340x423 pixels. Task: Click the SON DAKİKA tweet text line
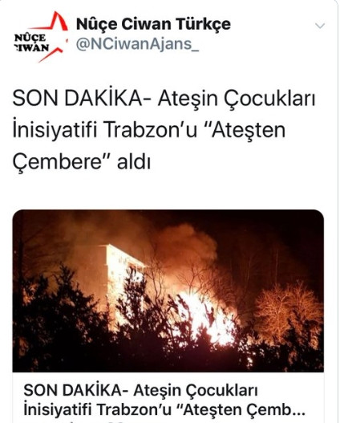tap(164, 99)
